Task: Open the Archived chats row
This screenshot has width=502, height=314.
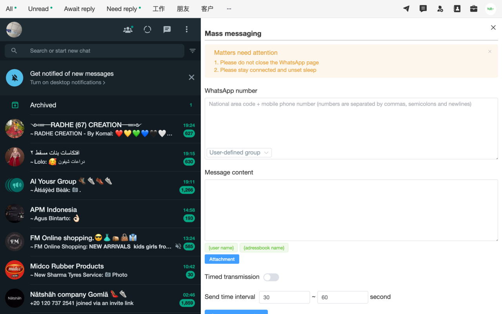Action: [100, 105]
